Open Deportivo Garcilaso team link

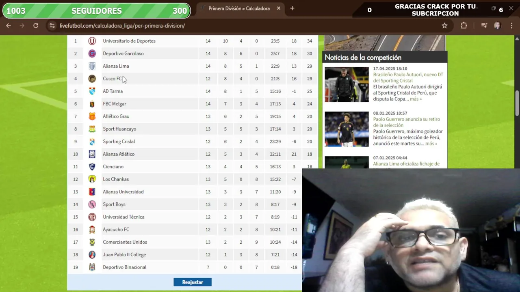click(123, 54)
